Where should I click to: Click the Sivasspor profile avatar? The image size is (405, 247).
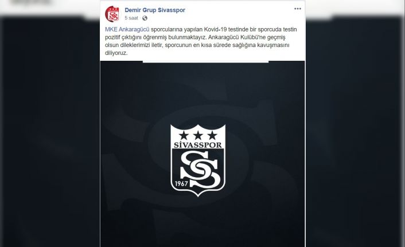click(x=112, y=14)
